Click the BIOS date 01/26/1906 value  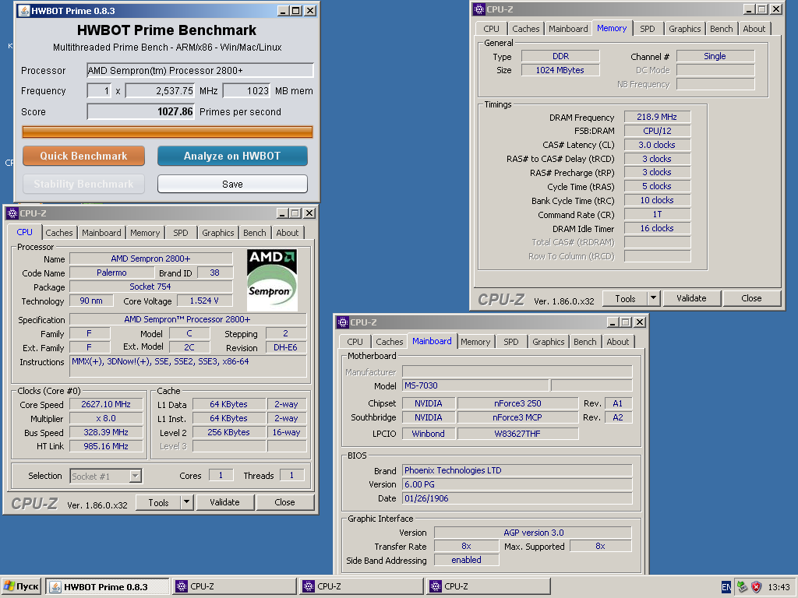pyautogui.click(x=517, y=498)
